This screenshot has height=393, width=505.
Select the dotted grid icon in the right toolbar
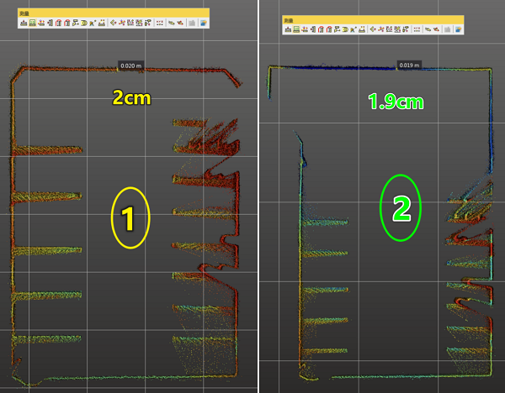coord(417,29)
